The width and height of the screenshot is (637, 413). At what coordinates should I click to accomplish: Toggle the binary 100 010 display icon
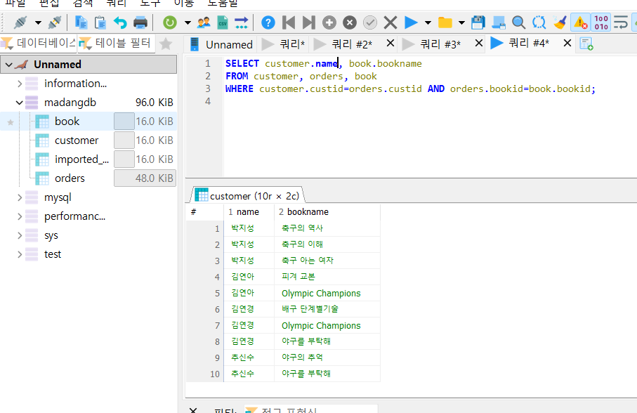click(601, 22)
